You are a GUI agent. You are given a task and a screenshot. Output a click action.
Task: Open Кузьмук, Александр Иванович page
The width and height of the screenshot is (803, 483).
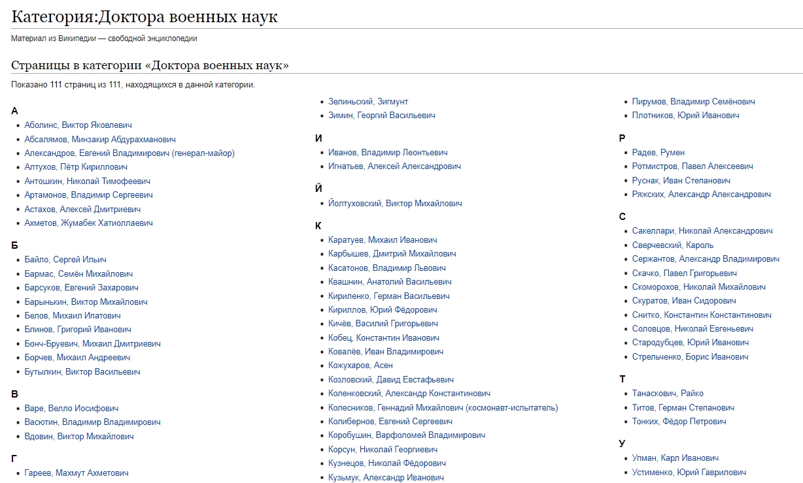point(386,478)
